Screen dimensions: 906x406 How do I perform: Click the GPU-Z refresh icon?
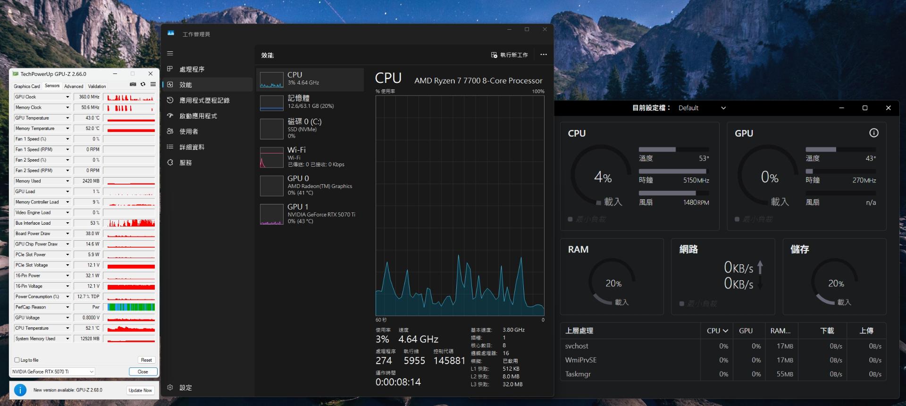click(x=143, y=84)
